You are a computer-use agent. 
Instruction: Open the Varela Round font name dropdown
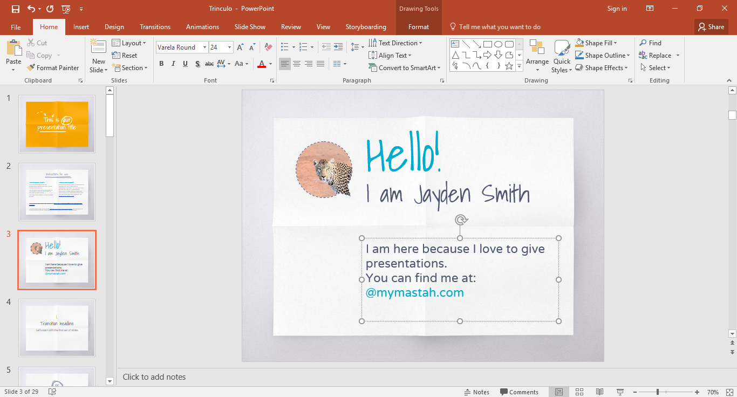click(204, 47)
